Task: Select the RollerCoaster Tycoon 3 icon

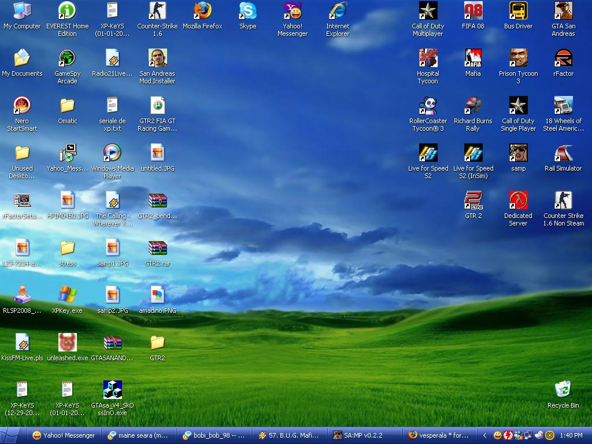Action: [x=428, y=106]
